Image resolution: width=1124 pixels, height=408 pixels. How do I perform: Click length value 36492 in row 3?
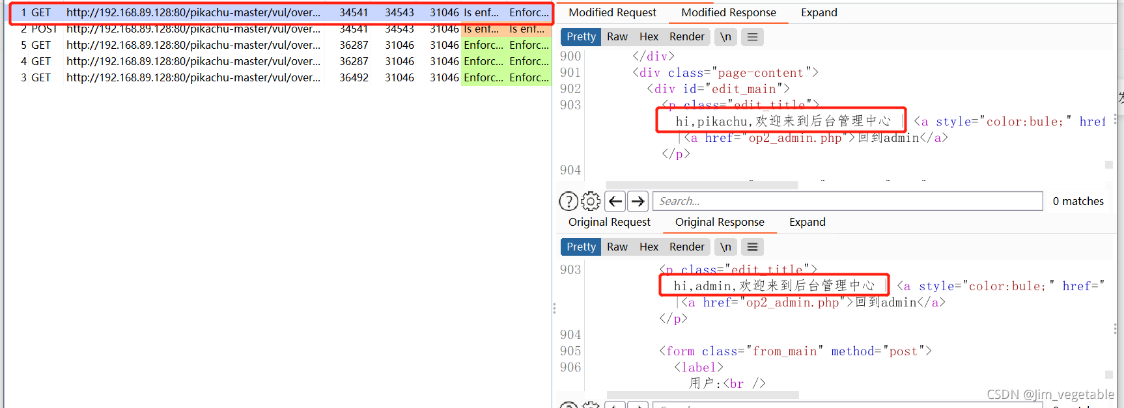click(354, 77)
